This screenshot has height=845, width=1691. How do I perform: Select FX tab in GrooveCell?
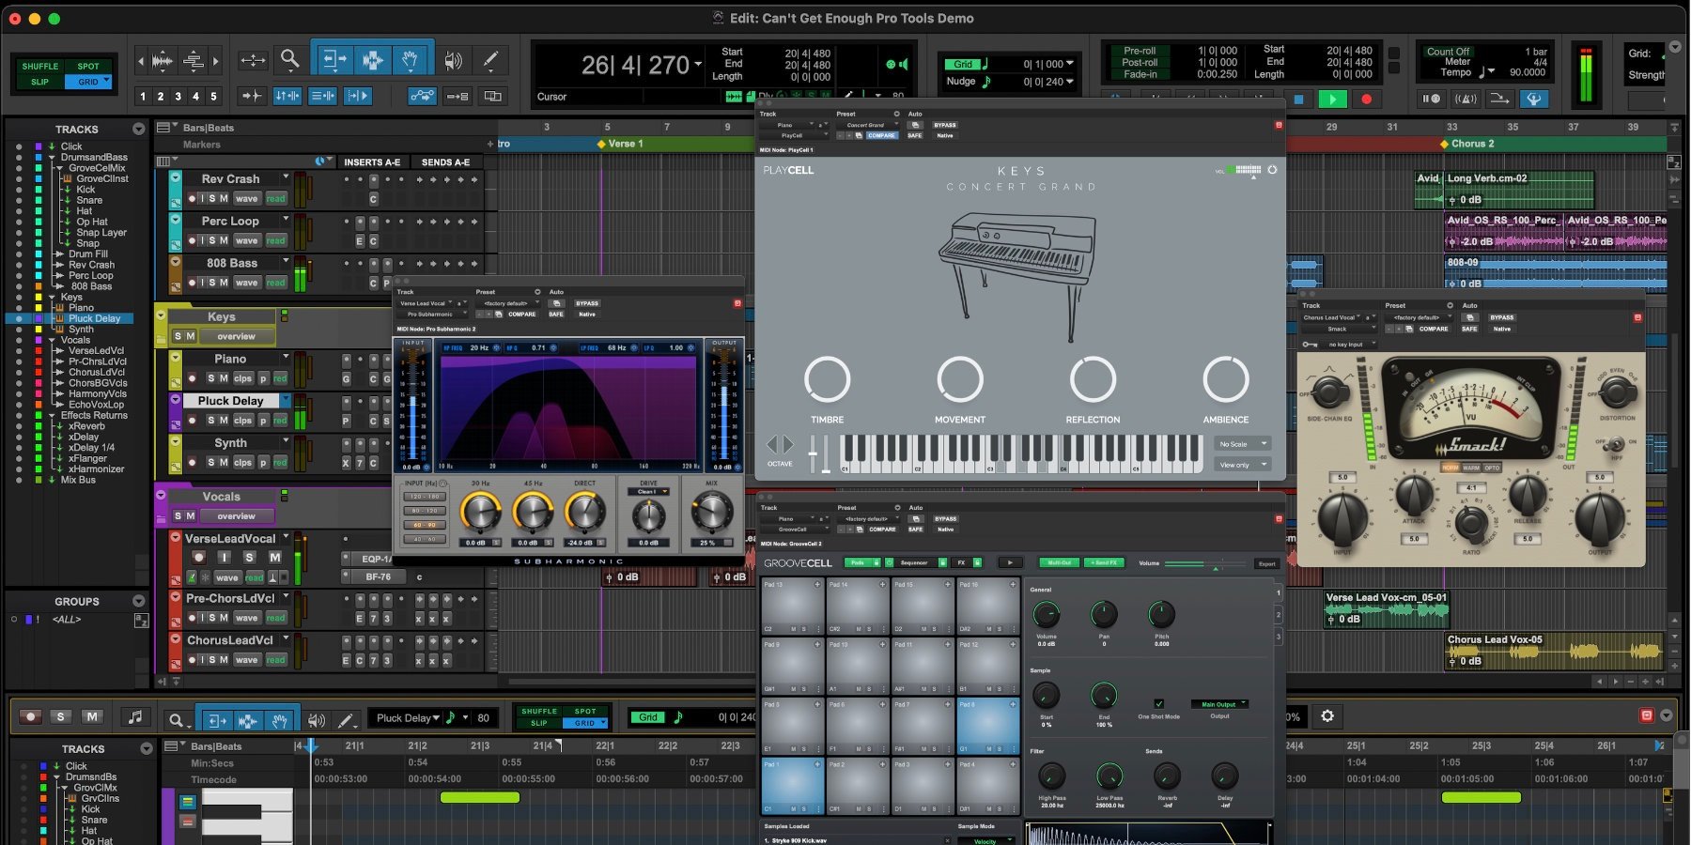pyautogui.click(x=966, y=563)
